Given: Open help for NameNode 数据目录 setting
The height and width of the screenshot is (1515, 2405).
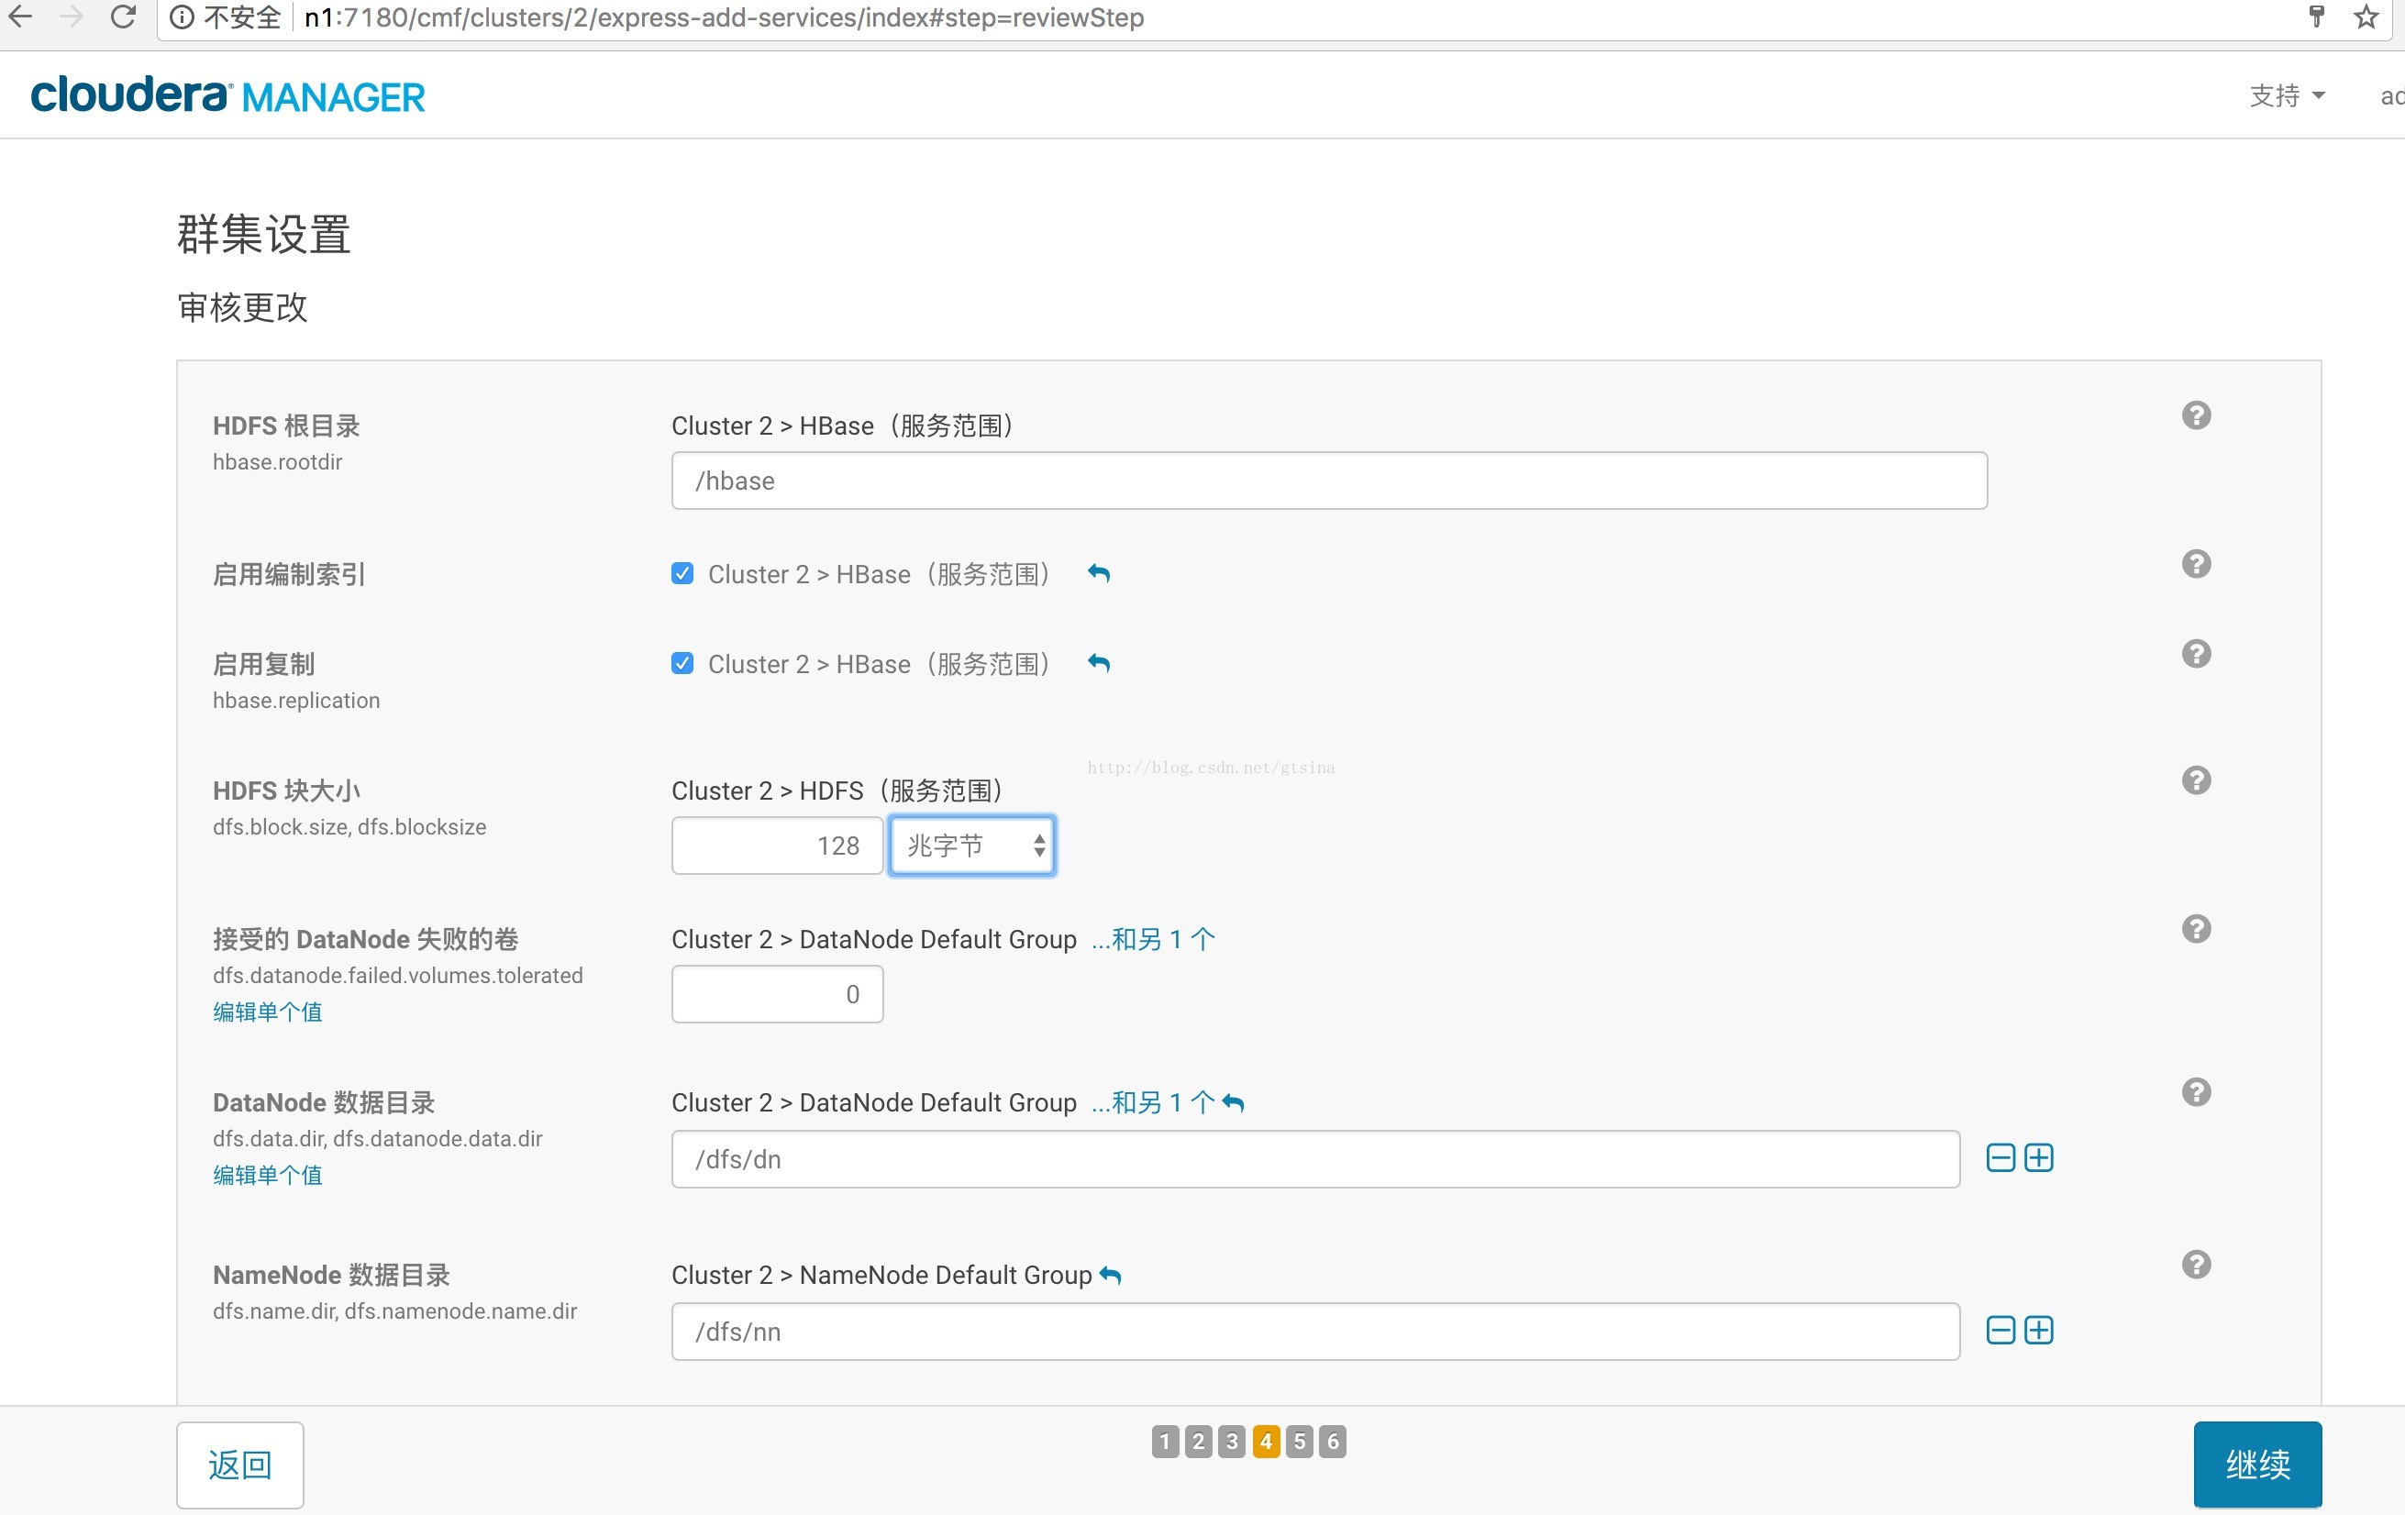Looking at the screenshot, I should (2195, 1265).
